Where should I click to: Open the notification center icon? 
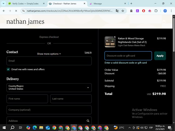tap(170, 128)
